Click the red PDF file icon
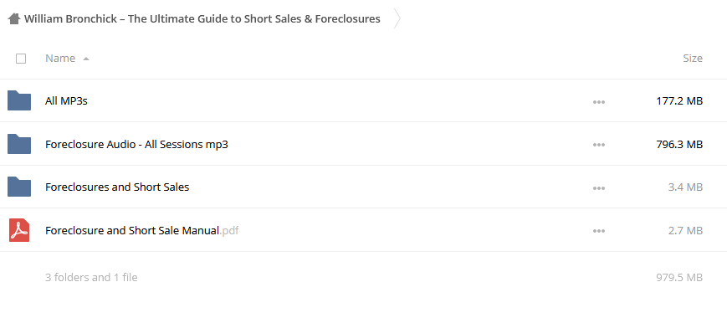The width and height of the screenshot is (727, 318). (19, 230)
